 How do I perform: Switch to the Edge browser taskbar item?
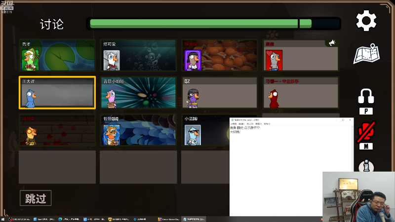(x=69, y=219)
